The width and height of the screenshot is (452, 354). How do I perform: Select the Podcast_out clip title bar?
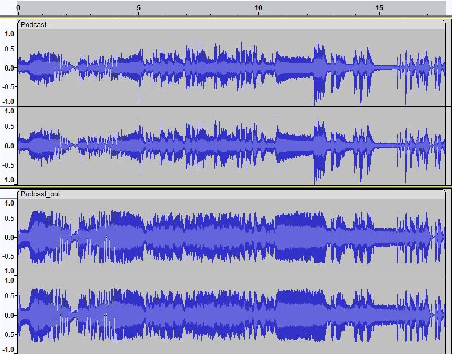coord(231,194)
